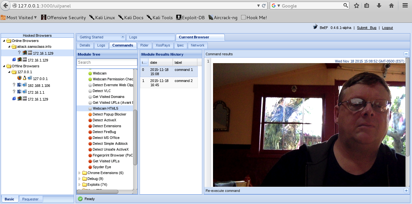412x204 pixels.
Task: Click the BeEF logo icon
Action: coord(315,27)
